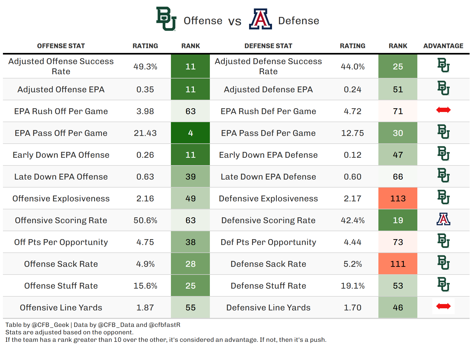Image resolution: width=472 pixels, height=349 pixels.
Task: Click Baylor advantage icon in Sack Rate row
Action: click(x=443, y=263)
